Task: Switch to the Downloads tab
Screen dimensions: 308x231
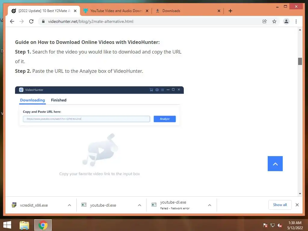Action: pos(188,11)
